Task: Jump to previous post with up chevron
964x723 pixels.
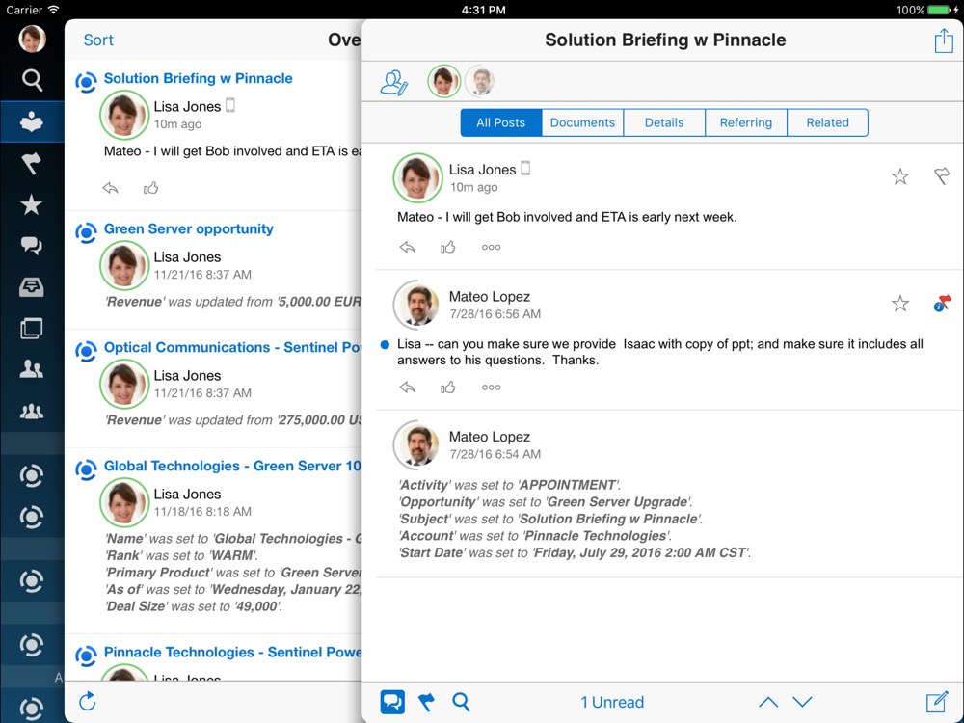Action: (768, 702)
